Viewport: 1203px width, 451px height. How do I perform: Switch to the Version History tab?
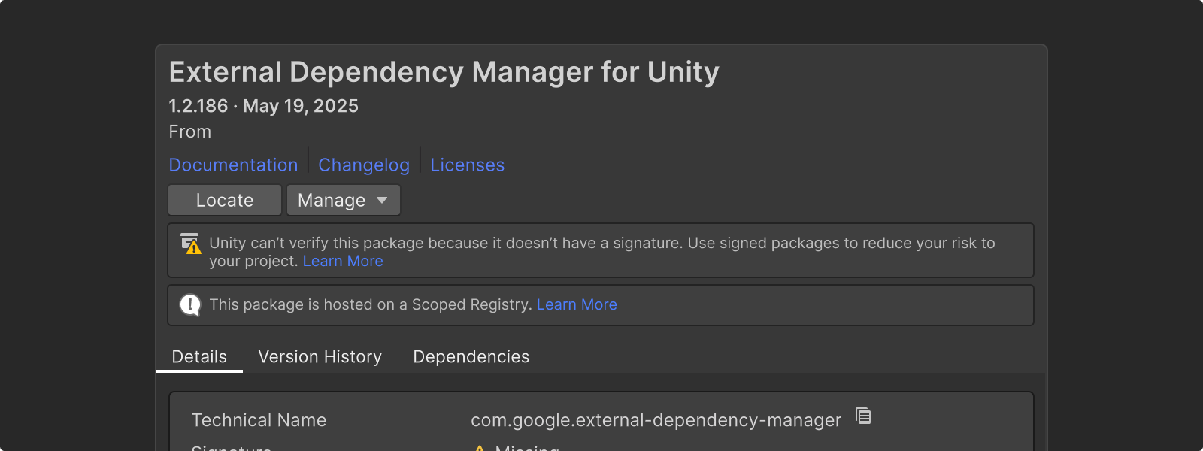coord(320,356)
